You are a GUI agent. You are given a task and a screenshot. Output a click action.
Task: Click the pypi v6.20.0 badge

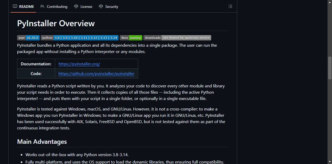[x=28, y=38]
